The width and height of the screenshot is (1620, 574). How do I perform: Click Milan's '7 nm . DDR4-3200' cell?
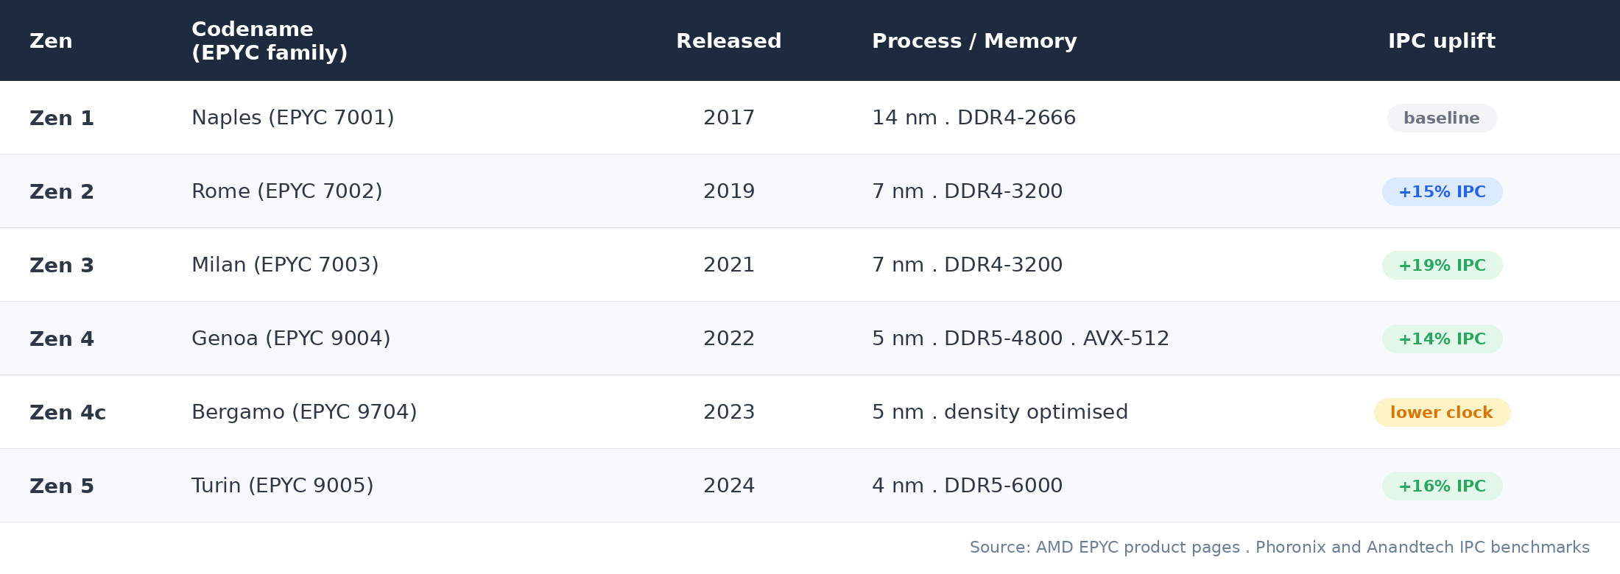click(968, 265)
